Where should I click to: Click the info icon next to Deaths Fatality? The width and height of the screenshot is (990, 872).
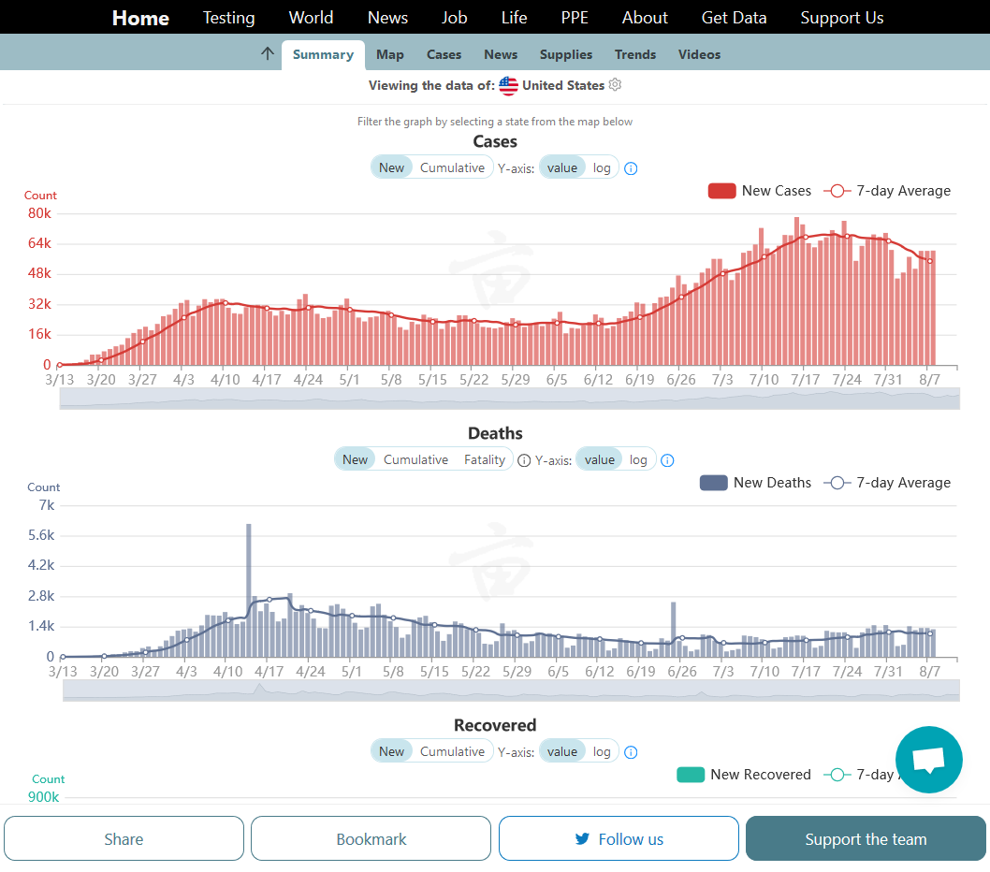(x=524, y=460)
